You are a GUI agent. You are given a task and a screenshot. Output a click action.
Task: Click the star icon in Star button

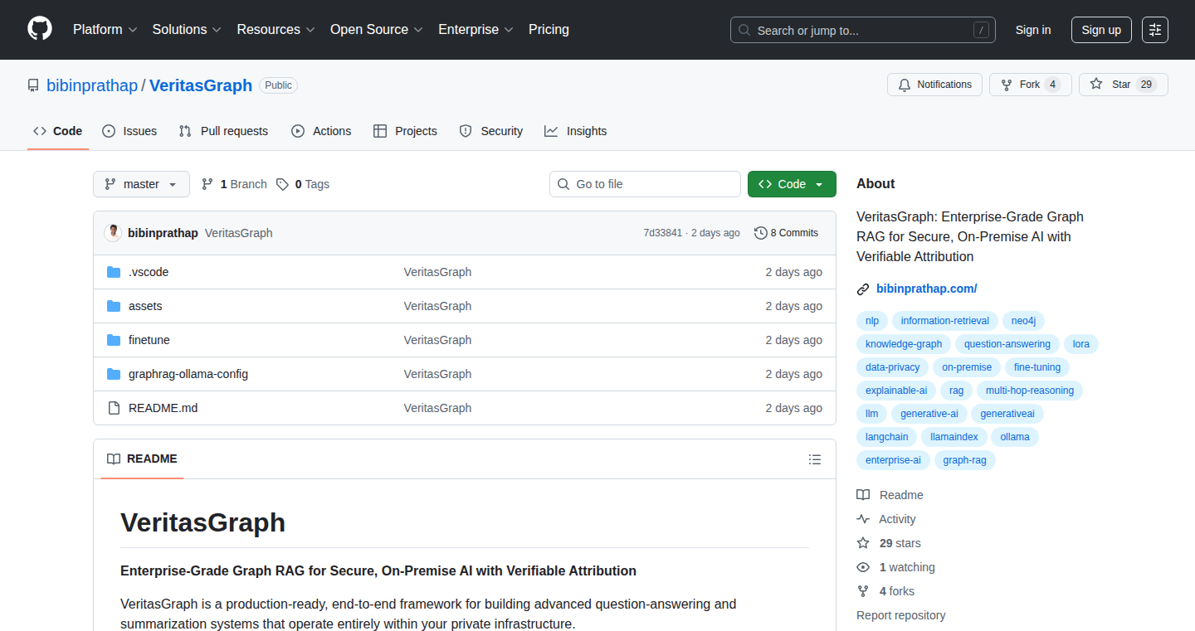(1096, 85)
